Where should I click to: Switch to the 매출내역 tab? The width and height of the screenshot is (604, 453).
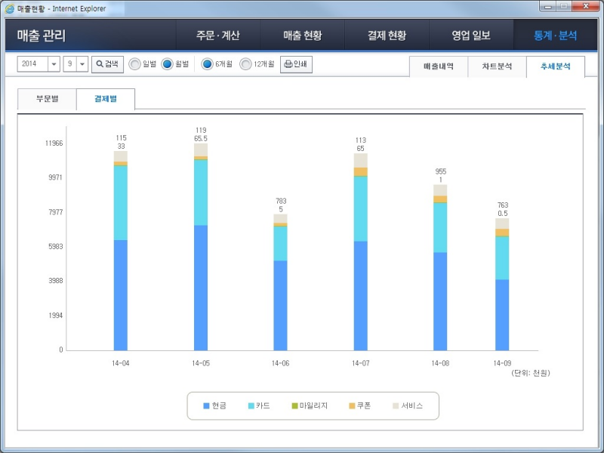(440, 66)
